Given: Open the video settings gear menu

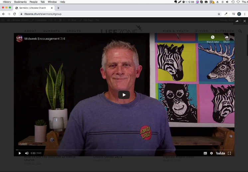Looking at the screenshot, I should click(211, 153).
